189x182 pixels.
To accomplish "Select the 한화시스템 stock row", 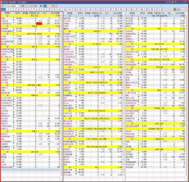I will tap(93, 170).
